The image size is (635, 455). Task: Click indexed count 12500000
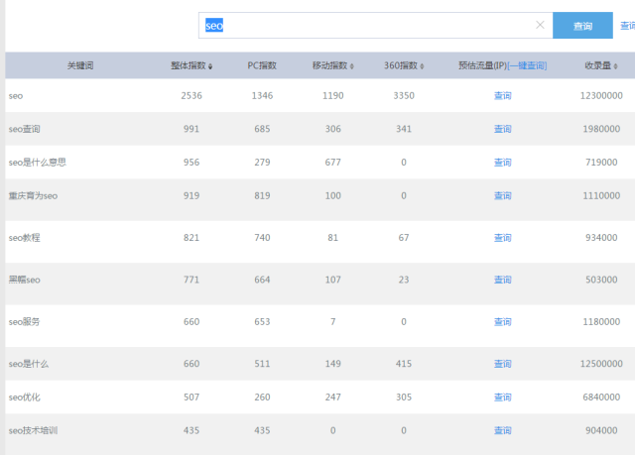click(x=601, y=364)
